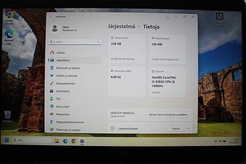
Task: Open the Wi-Fi tray icon
Action: pyautogui.click(x=216, y=141)
